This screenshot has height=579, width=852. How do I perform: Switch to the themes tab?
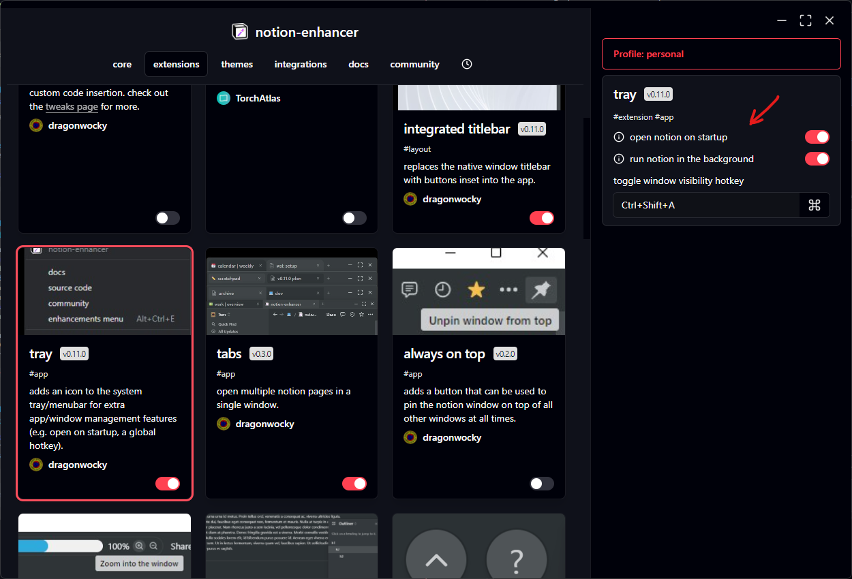(x=237, y=63)
